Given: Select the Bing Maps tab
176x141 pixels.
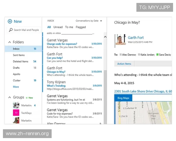Looking at the screenshot, I should pyautogui.click(x=123, y=98).
